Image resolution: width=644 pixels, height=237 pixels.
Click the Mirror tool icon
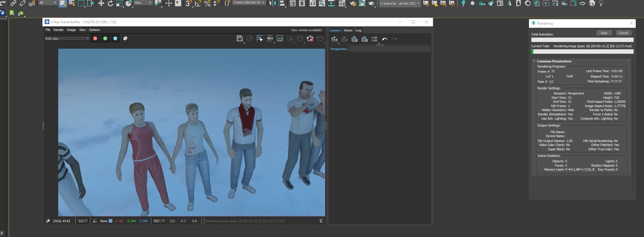click(272, 3)
